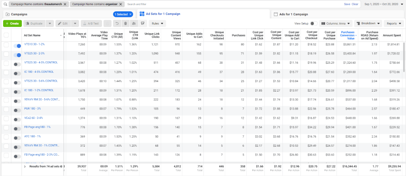Click the preview/share icon beside the Rules button

click(143, 23)
